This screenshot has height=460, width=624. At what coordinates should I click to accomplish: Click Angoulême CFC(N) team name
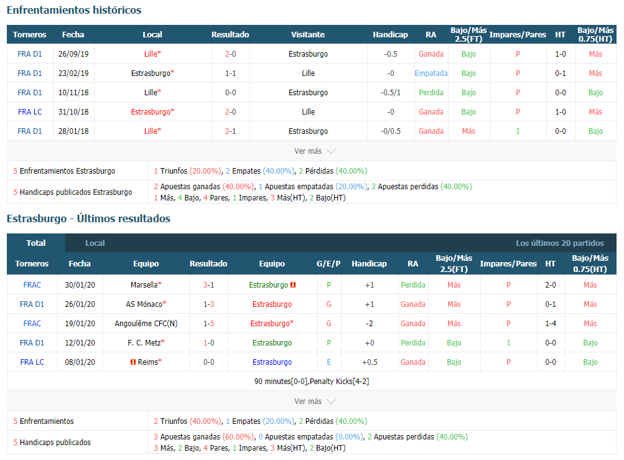click(x=146, y=324)
